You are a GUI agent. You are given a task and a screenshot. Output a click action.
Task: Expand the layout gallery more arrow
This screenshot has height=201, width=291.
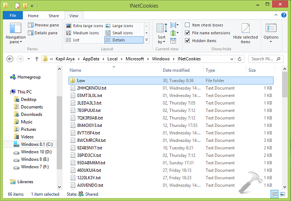(146, 40)
